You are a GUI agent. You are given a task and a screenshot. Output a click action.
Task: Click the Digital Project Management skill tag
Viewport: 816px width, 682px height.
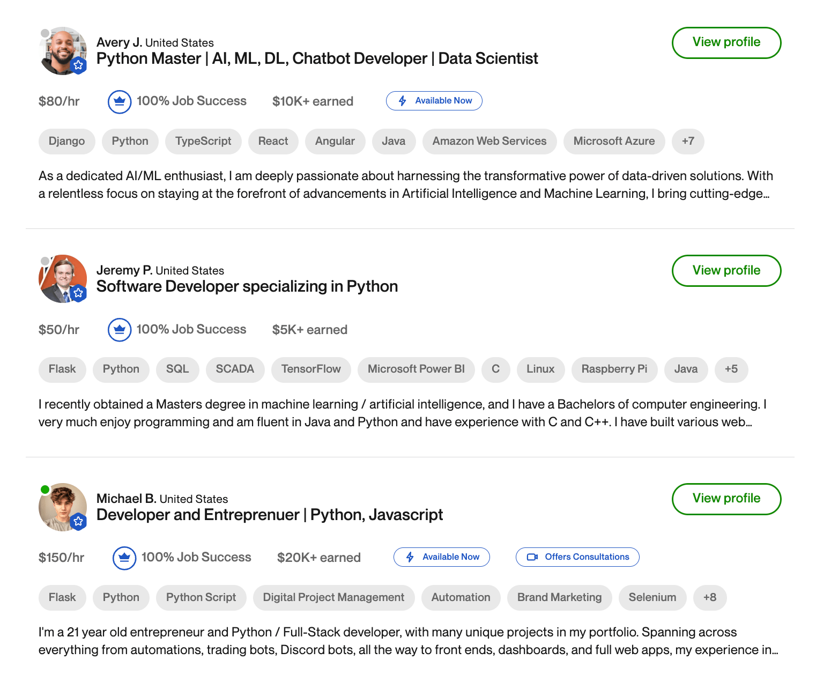333,598
